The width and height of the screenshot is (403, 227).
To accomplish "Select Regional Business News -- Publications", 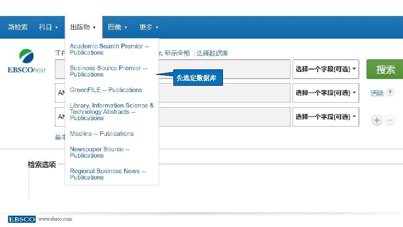I will (x=107, y=174).
